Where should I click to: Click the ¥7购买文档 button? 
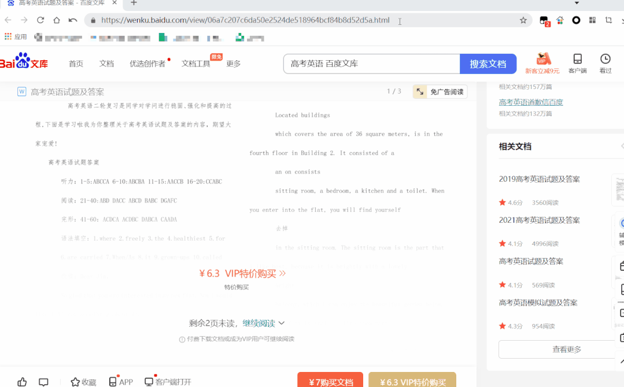[330, 380]
